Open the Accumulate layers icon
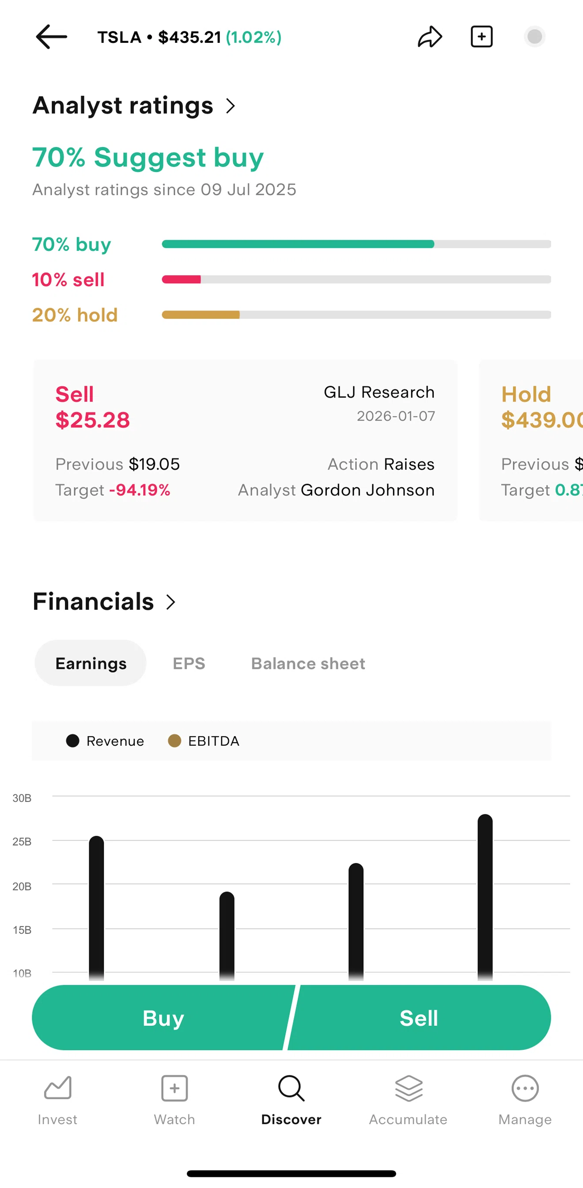Image resolution: width=583 pixels, height=1188 pixels. click(409, 1088)
